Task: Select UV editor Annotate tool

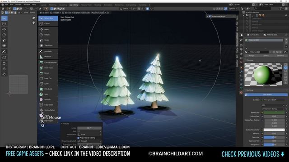Action: pos(4,52)
